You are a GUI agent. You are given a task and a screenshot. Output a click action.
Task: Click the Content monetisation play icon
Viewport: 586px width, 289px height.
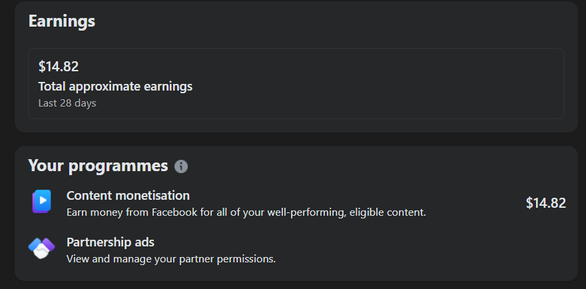click(x=41, y=202)
